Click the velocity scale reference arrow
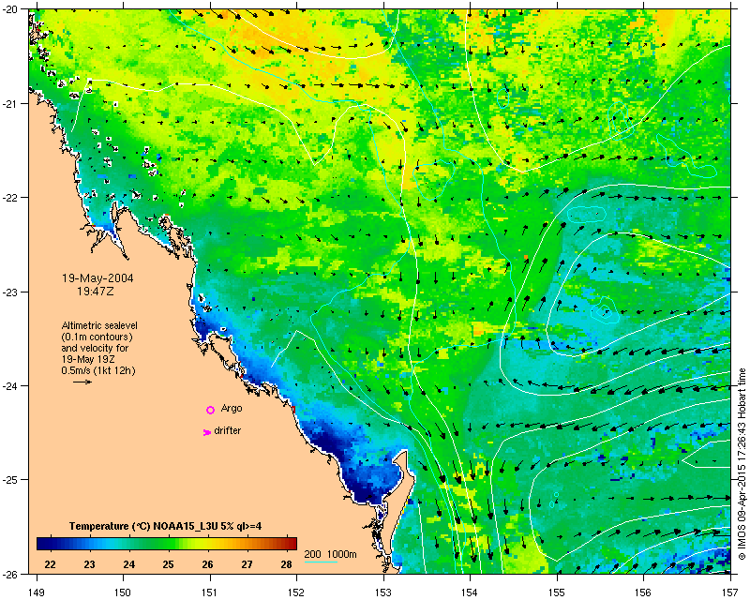Viewport: 750px width, 600px height. coord(82,382)
